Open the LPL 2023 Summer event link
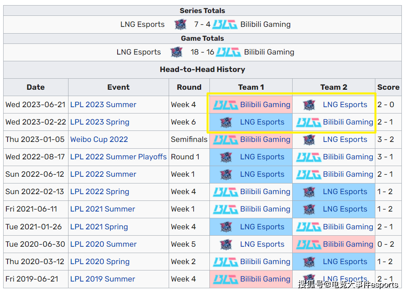 [103, 105]
